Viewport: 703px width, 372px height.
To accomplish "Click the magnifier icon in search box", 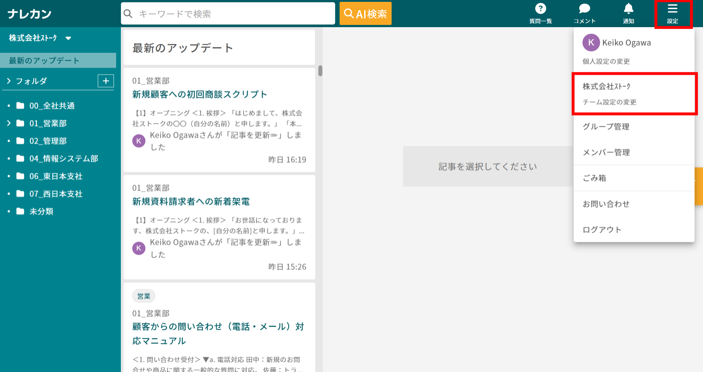I will point(128,14).
